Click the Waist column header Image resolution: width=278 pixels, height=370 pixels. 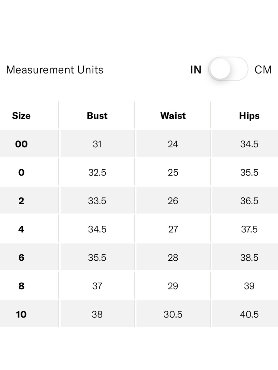point(173,116)
